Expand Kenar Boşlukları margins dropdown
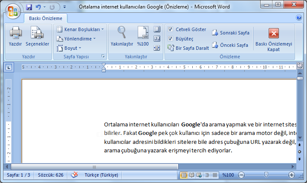Viewport: 307px width, 183px height. [x=80, y=29]
